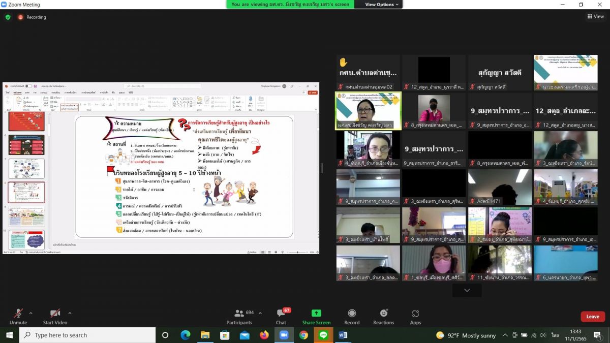The height and width of the screenshot is (343, 610).
Task: Unmute the microphone
Action: [x=18, y=316]
